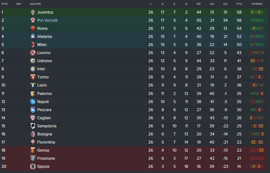This screenshot has height=173, width=270.
Task: Click the Milan club badge icon
Action: tap(33, 45)
